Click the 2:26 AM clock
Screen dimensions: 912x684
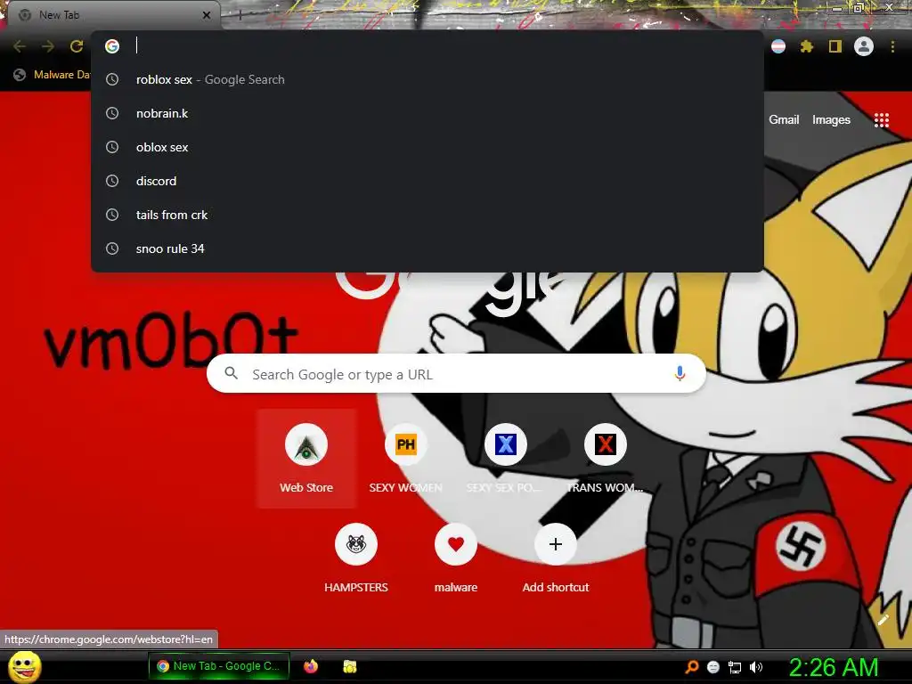coord(834,666)
